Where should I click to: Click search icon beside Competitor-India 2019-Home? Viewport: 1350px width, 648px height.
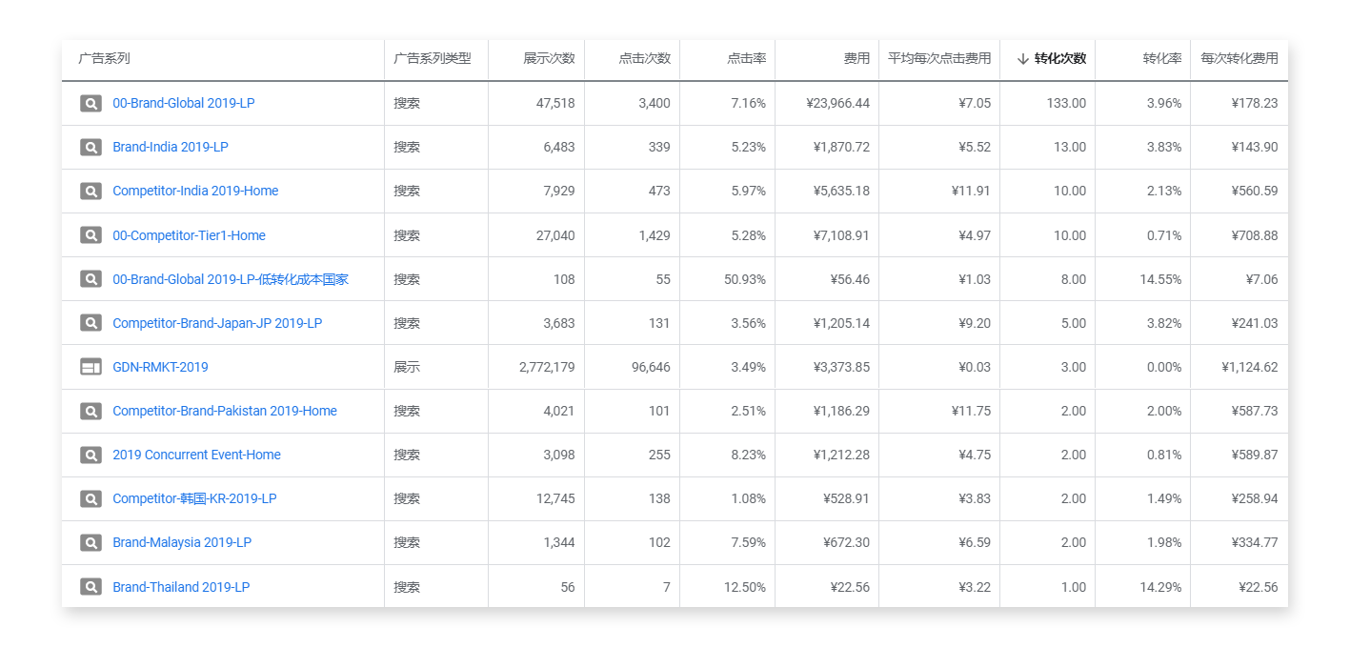pos(91,191)
